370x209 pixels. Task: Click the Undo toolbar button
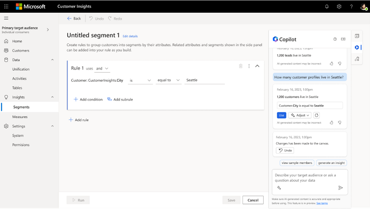click(x=96, y=19)
